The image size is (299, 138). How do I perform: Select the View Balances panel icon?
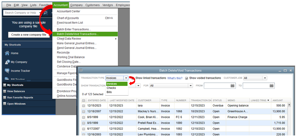(x=5, y=91)
